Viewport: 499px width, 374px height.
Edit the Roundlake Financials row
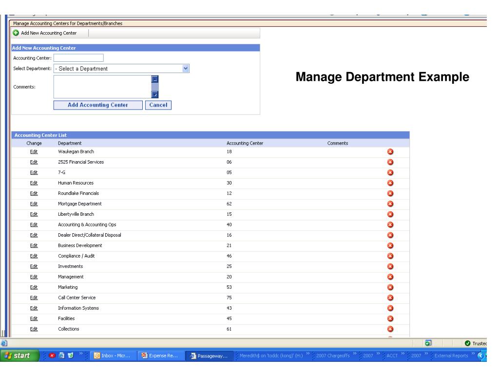coord(34,193)
